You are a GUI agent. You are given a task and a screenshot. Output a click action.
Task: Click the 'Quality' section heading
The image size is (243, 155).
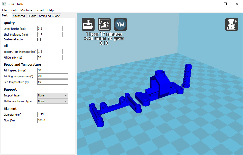tap(9, 23)
